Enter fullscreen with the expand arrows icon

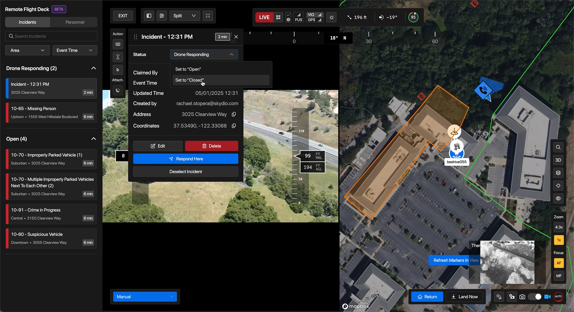point(208,16)
